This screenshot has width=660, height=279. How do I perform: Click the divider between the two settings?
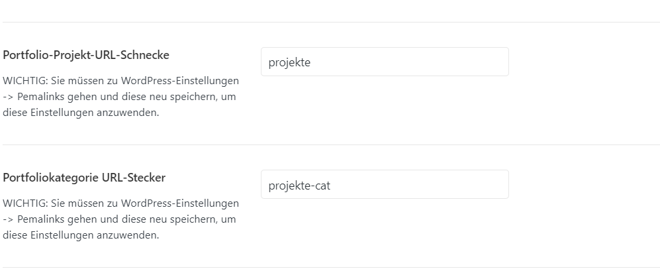point(331,144)
